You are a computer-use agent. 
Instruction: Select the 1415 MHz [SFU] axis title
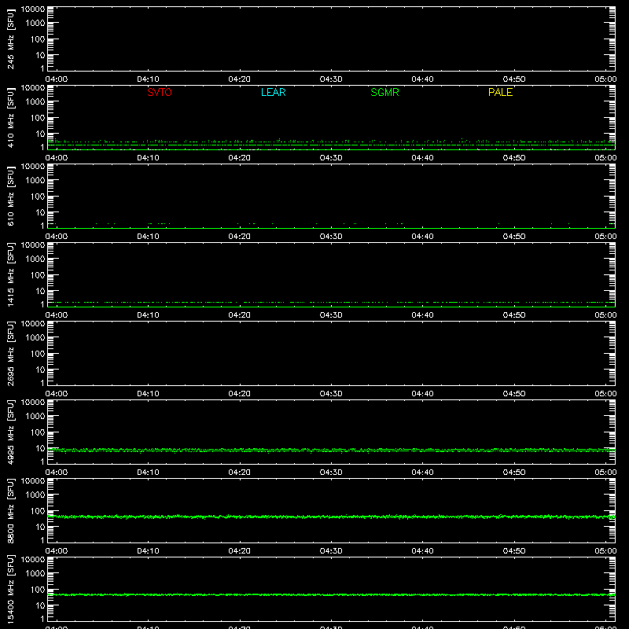click(11, 274)
